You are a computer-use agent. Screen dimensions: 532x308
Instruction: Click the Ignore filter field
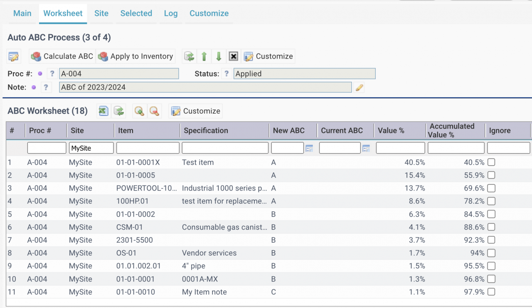[x=508, y=148]
